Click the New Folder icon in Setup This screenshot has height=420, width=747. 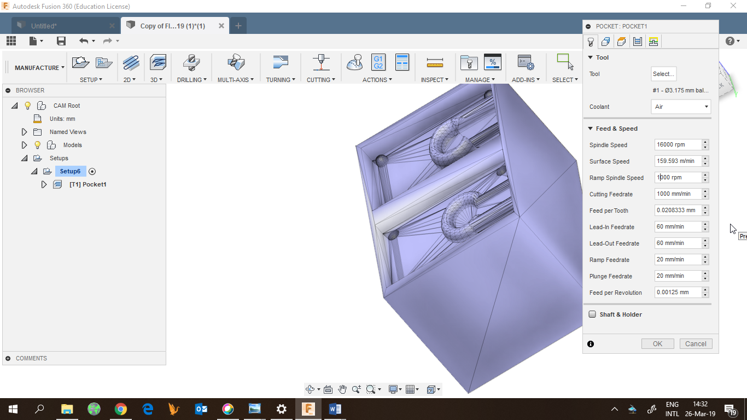point(104,62)
